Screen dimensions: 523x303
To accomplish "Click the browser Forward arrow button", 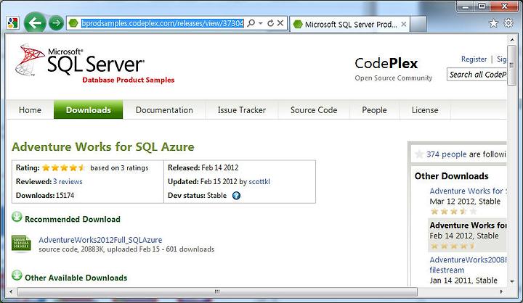I will [x=56, y=23].
